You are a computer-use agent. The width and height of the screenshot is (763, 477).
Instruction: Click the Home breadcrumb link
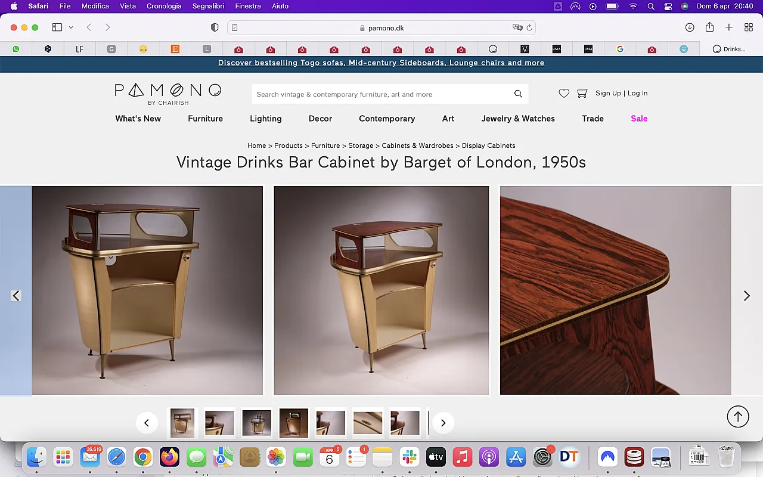[x=257, y=145]
